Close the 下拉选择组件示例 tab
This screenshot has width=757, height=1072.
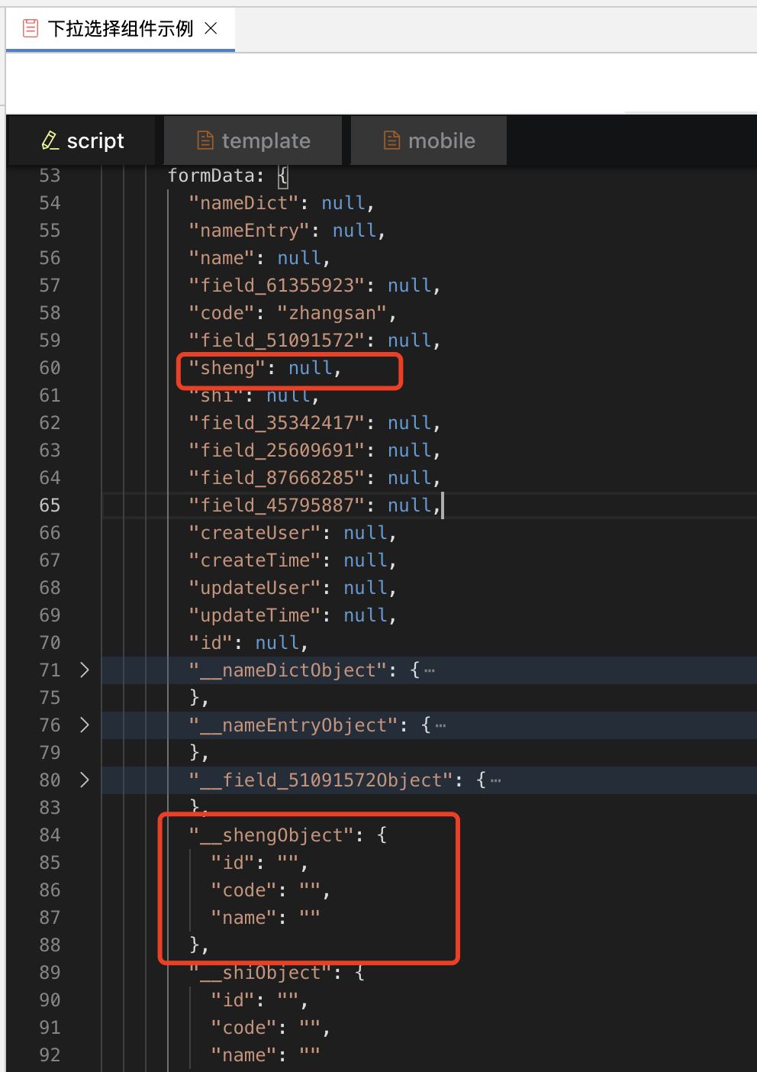click(x=211, y=28)
